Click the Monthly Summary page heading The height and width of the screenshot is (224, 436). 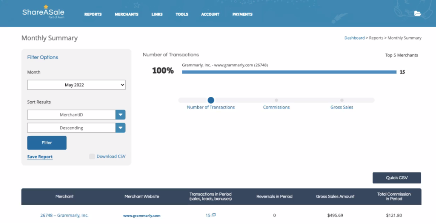[50, 38]
